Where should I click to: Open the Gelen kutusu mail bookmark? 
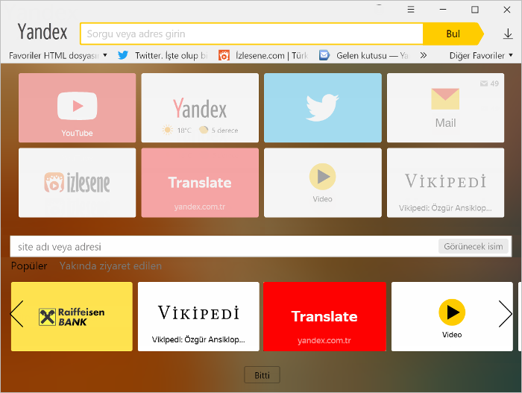pos(364,55)
